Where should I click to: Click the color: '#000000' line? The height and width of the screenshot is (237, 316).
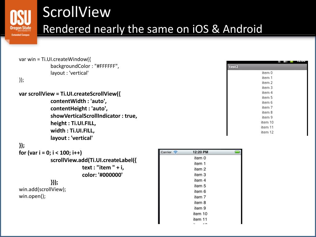[102, 175]
